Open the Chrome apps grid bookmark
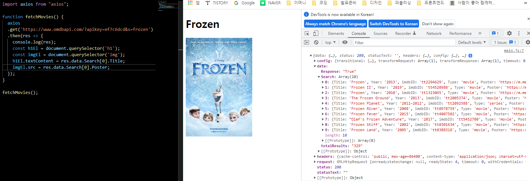The height and width of the screenshot is (181, 530). (193, 3)
